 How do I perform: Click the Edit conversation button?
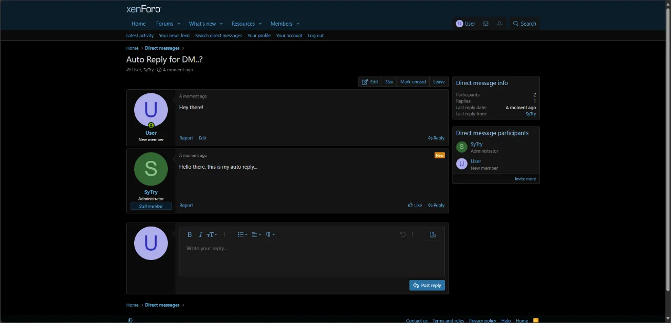pos(370,82)
